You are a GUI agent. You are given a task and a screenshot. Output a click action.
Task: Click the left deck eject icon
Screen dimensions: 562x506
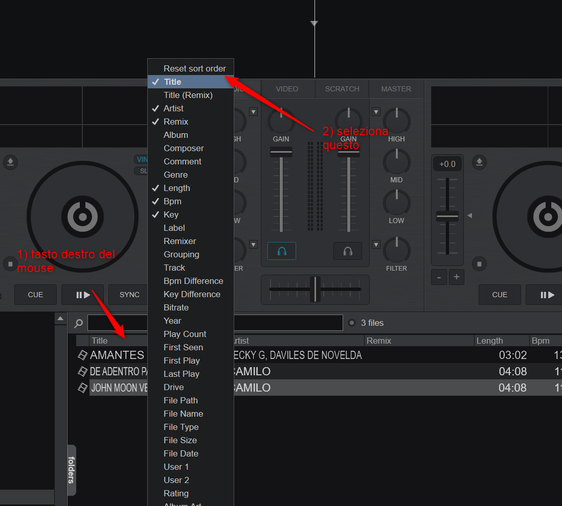[10, 162]
